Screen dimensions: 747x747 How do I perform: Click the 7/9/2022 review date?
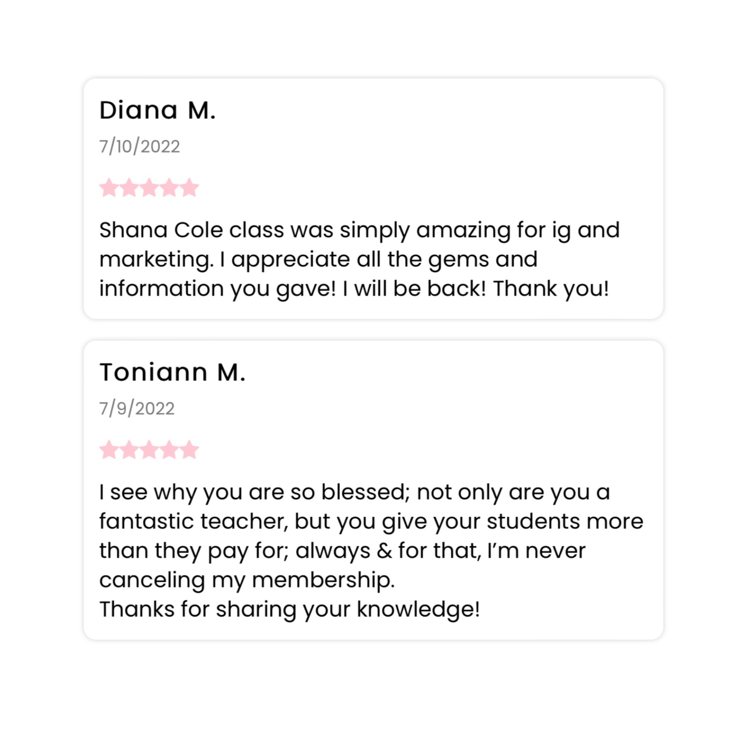(x=137, y=409)
